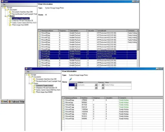Click icon beside 'Photos larger than 60000', front window
This screenshot has width=165, height=132.
click(x=34, y=92)
